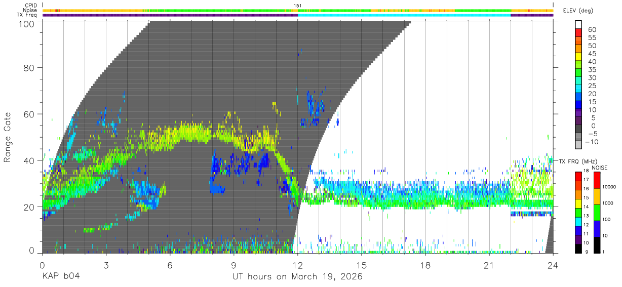Pick the black 9–10 MHz frequency swatch
The image size is (622, 287).
coord(578,248)
